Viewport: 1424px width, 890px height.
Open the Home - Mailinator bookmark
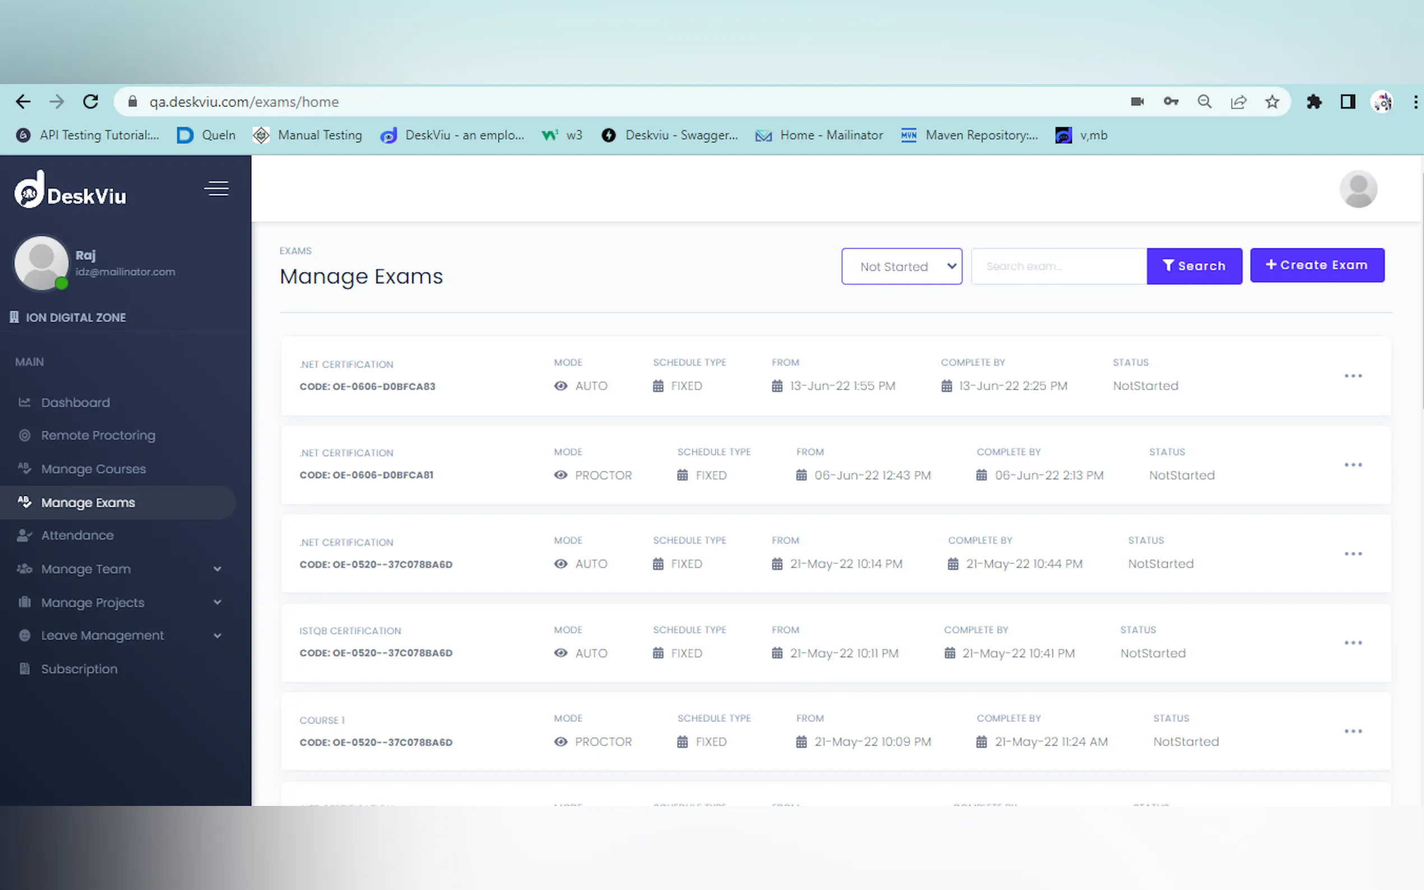point(820,136)
